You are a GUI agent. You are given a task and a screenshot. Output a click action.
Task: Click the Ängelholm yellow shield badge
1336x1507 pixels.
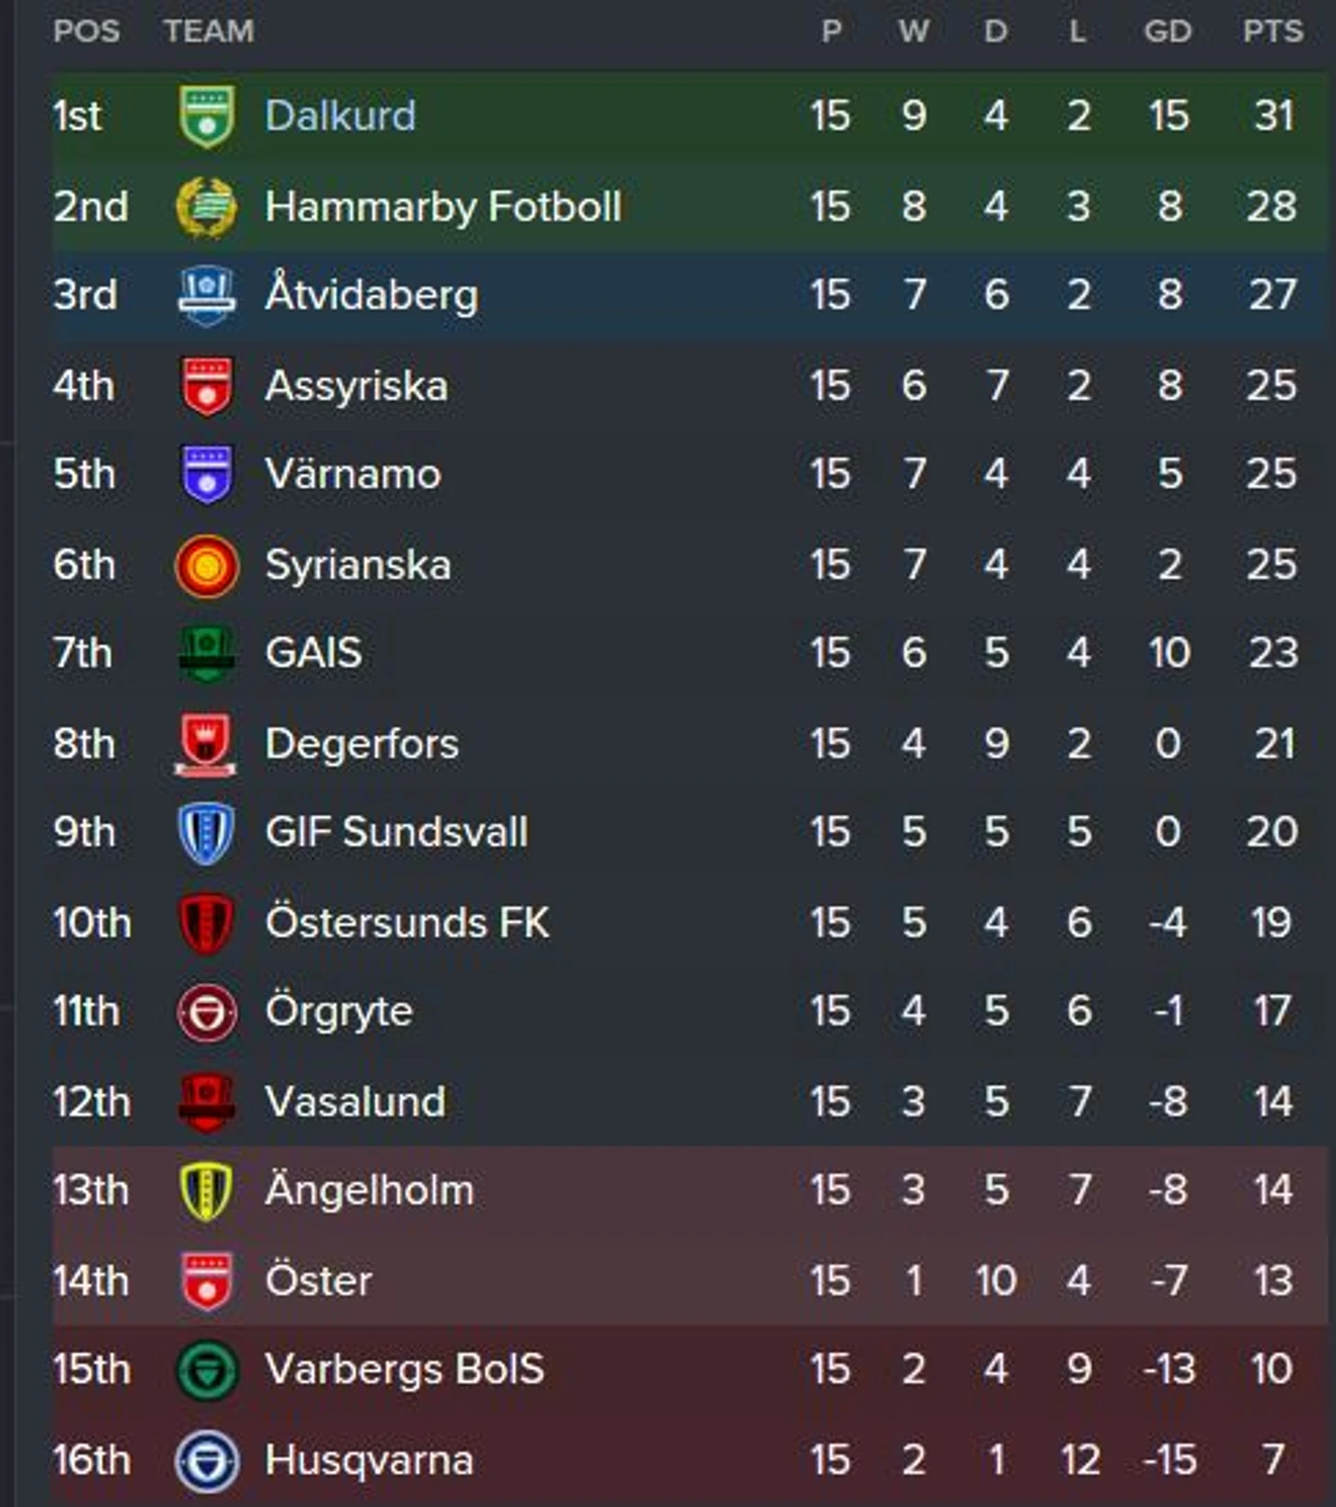[207, 1191]
